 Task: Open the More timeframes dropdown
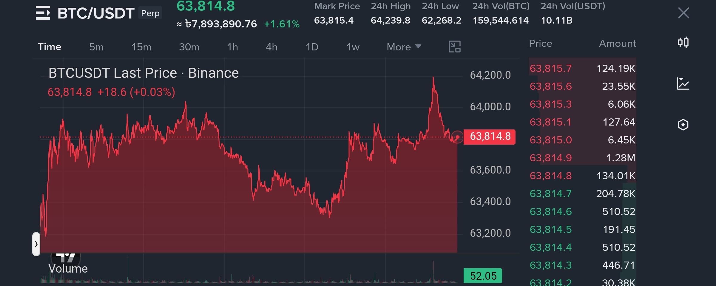[404, 47]
